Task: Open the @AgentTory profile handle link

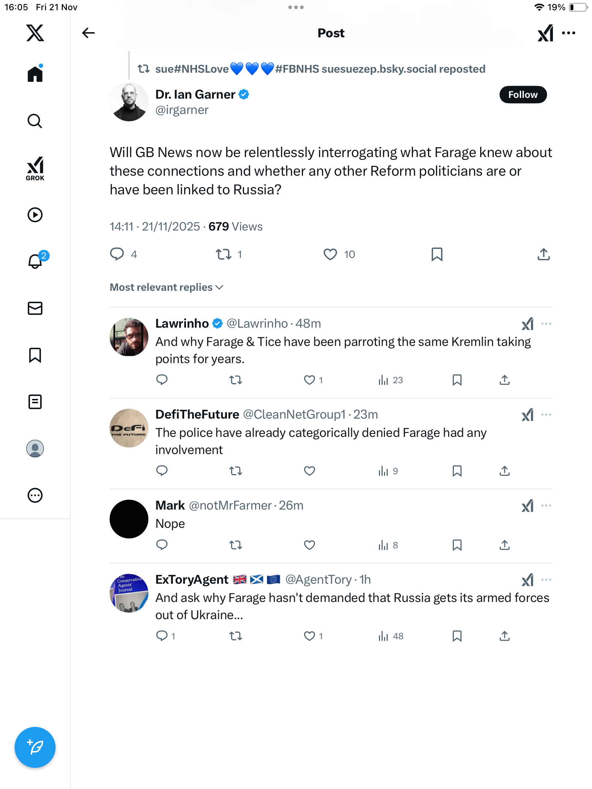Action: click(x=318, y=580)
